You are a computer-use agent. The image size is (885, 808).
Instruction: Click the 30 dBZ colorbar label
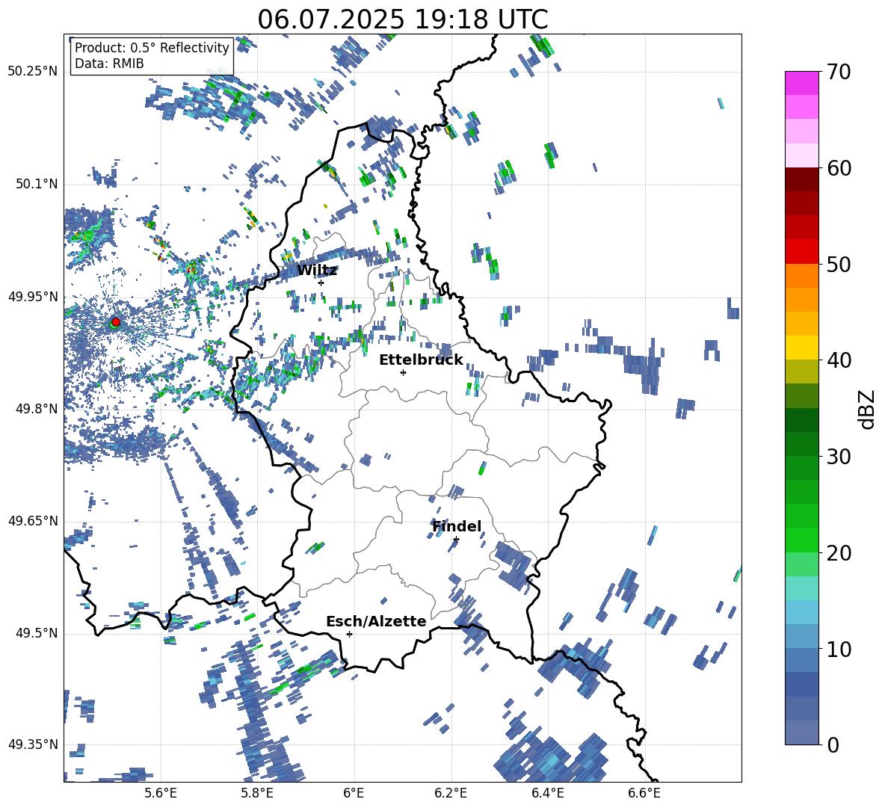[839, 456]
